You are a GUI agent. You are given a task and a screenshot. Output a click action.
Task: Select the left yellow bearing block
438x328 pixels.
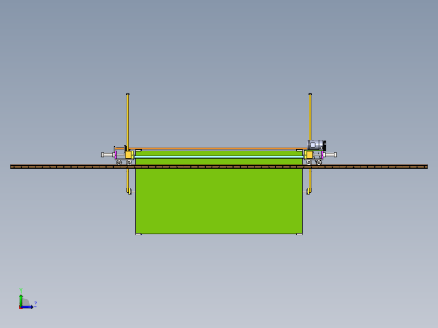point(128,155)
